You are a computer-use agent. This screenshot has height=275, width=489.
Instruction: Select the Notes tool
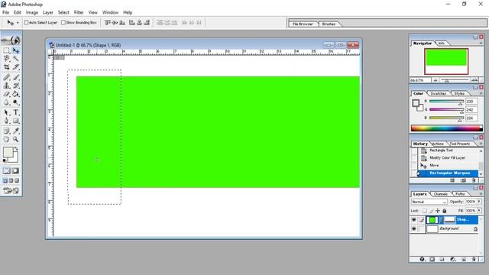7,131
